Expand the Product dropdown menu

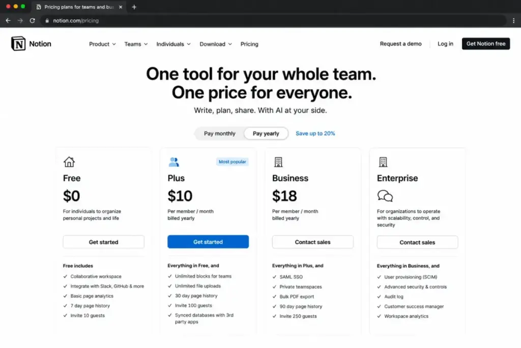click(102, 44)
